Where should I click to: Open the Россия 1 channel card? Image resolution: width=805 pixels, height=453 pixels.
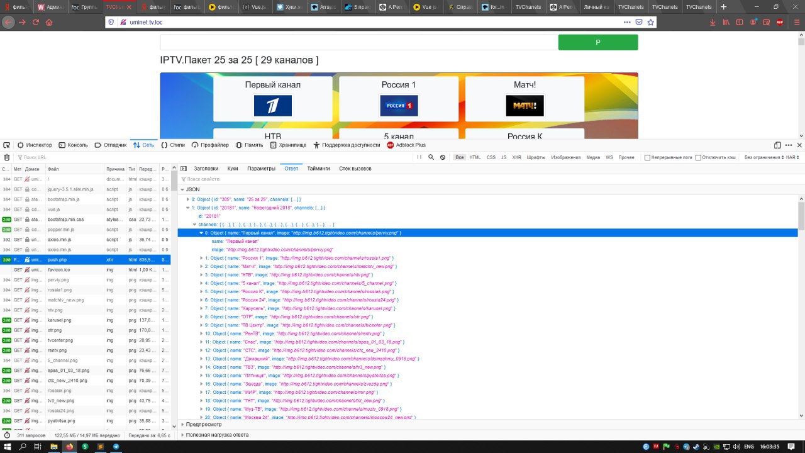coord(399,99)
